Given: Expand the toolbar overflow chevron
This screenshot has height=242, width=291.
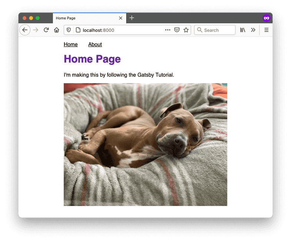Looking at the screenshot, I should click(x=253, y=30).
